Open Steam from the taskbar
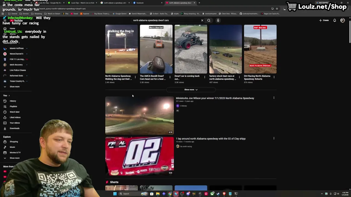 (218, 194)
